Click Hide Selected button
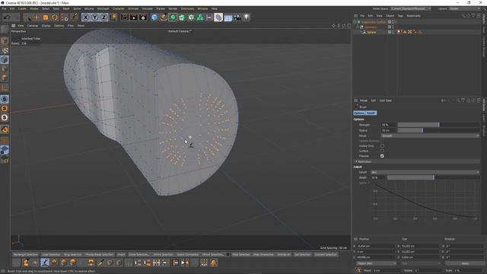Screen dimensions: 487x274 click(x=241, y=254)
